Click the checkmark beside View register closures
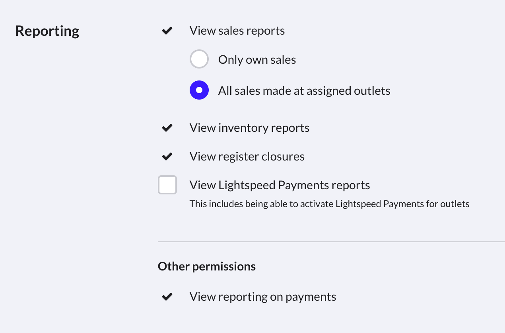505x333 pixels. tap(167, 157)
